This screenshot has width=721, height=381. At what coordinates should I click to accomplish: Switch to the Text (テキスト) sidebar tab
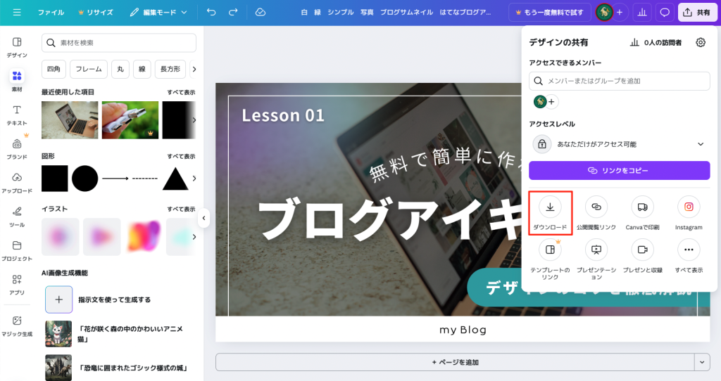[17, 115]
